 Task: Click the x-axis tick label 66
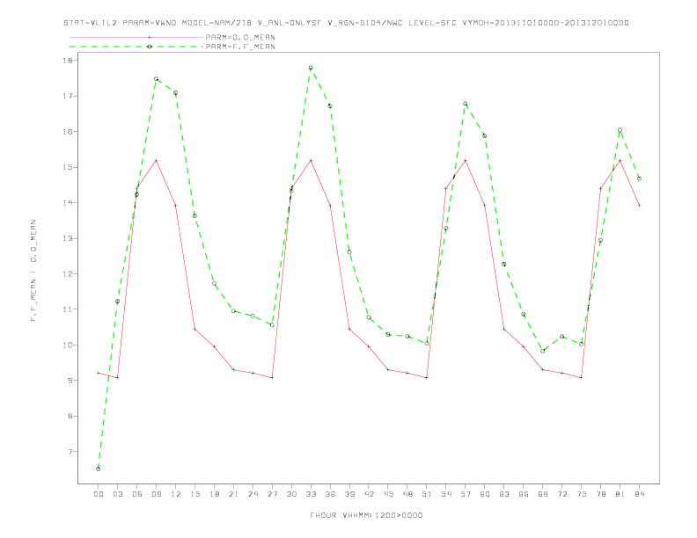coord(524,494)
